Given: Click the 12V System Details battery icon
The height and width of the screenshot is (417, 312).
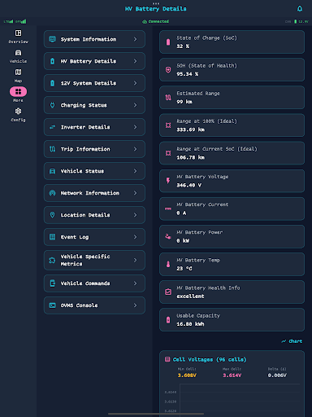Looking at the screenshot, I should [x=52, y=83].
